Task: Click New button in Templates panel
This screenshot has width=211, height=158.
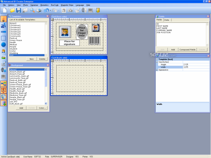Action: [x=32, y=59]
